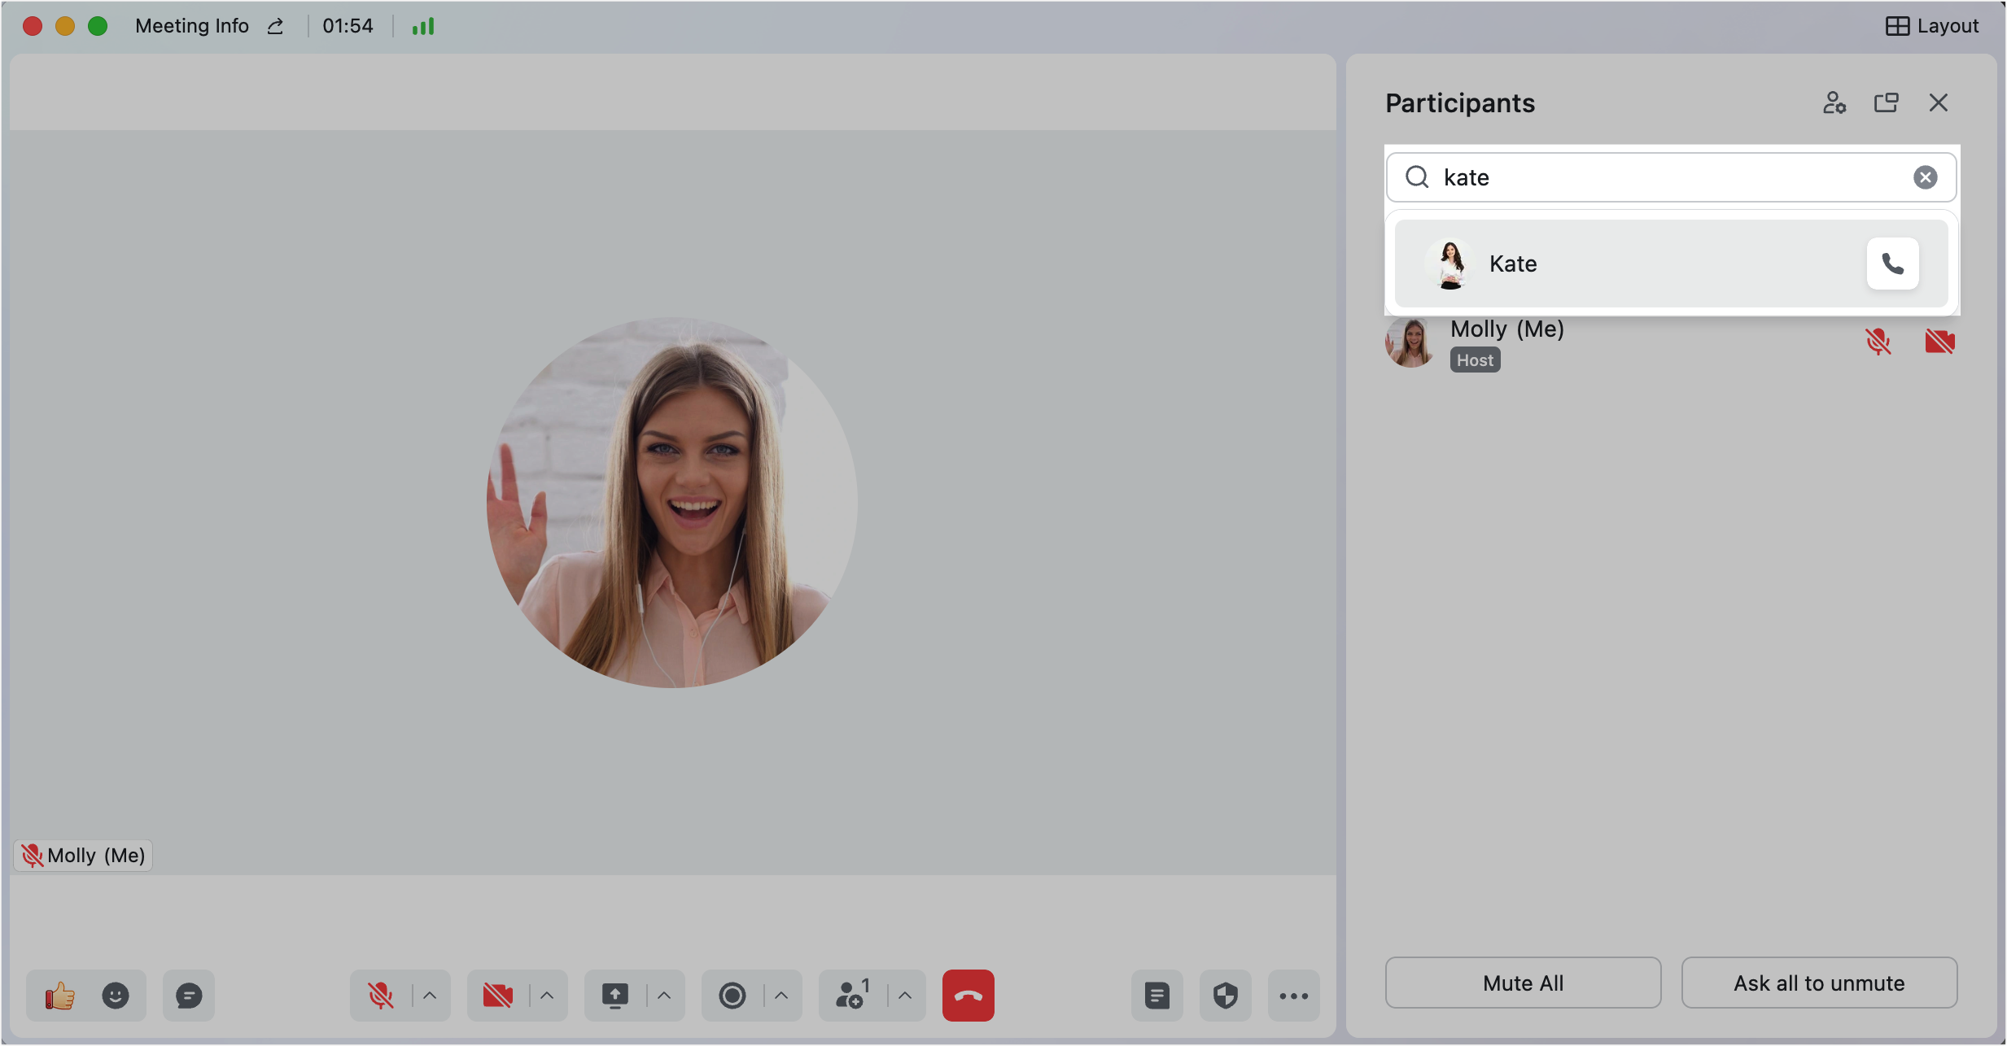
Task: Call Kate using the phone icon
Action: 1892,264
